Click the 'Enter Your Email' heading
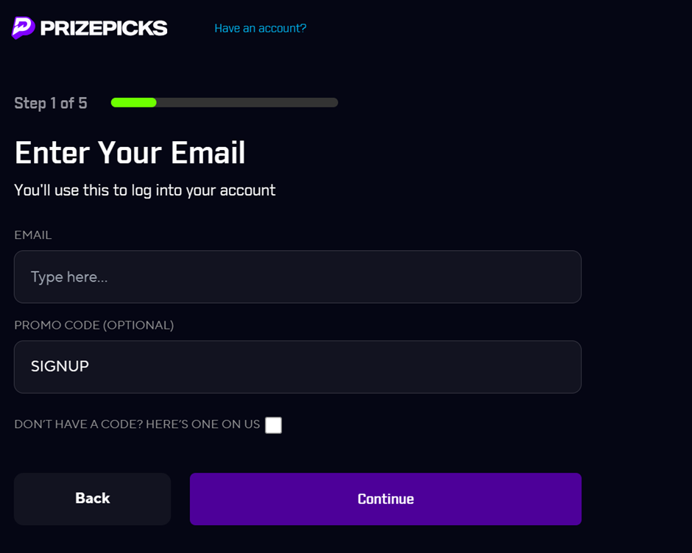The image size is (692, 553). (x=130, y=153)
